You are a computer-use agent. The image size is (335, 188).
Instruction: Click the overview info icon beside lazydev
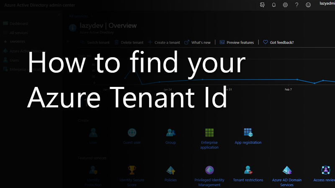72,28
